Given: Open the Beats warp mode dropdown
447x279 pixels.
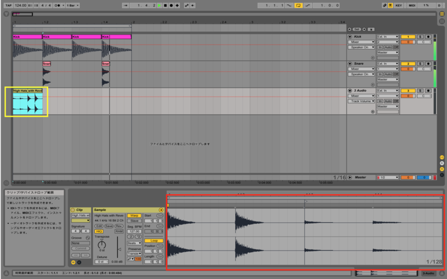Looking at the screenshot, I should point(134,243).
